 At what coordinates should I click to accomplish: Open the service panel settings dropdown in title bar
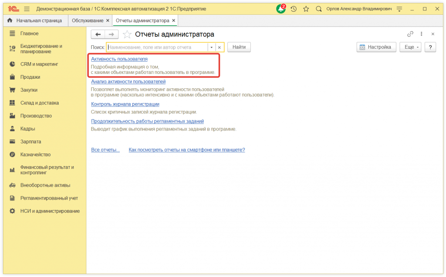(399, 9)
